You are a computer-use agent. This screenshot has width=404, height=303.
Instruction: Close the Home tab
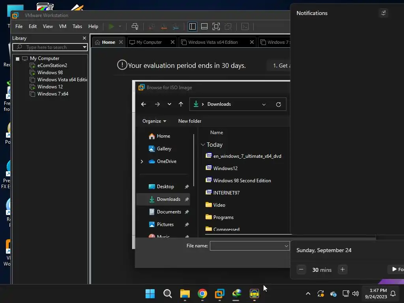[121, 42]
